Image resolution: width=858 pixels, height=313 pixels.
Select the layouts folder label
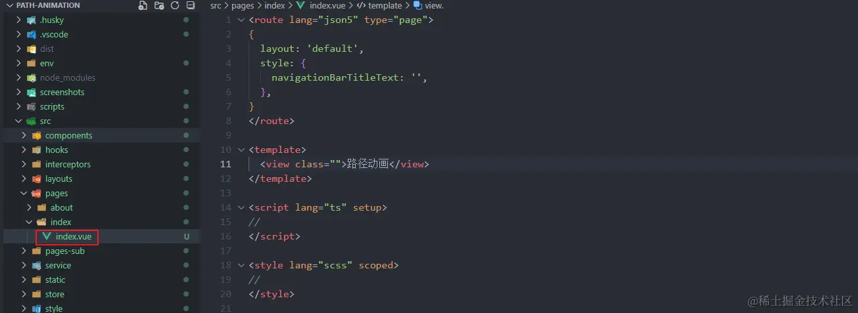point(59,178)
